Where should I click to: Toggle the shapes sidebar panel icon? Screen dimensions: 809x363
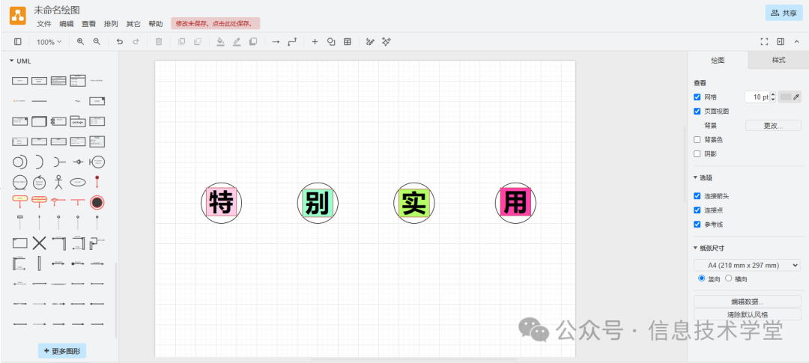(17, 42)
